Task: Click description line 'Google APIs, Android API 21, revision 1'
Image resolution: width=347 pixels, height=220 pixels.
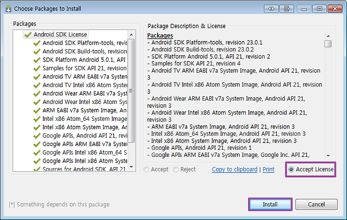Action: (x=200, y=148)
